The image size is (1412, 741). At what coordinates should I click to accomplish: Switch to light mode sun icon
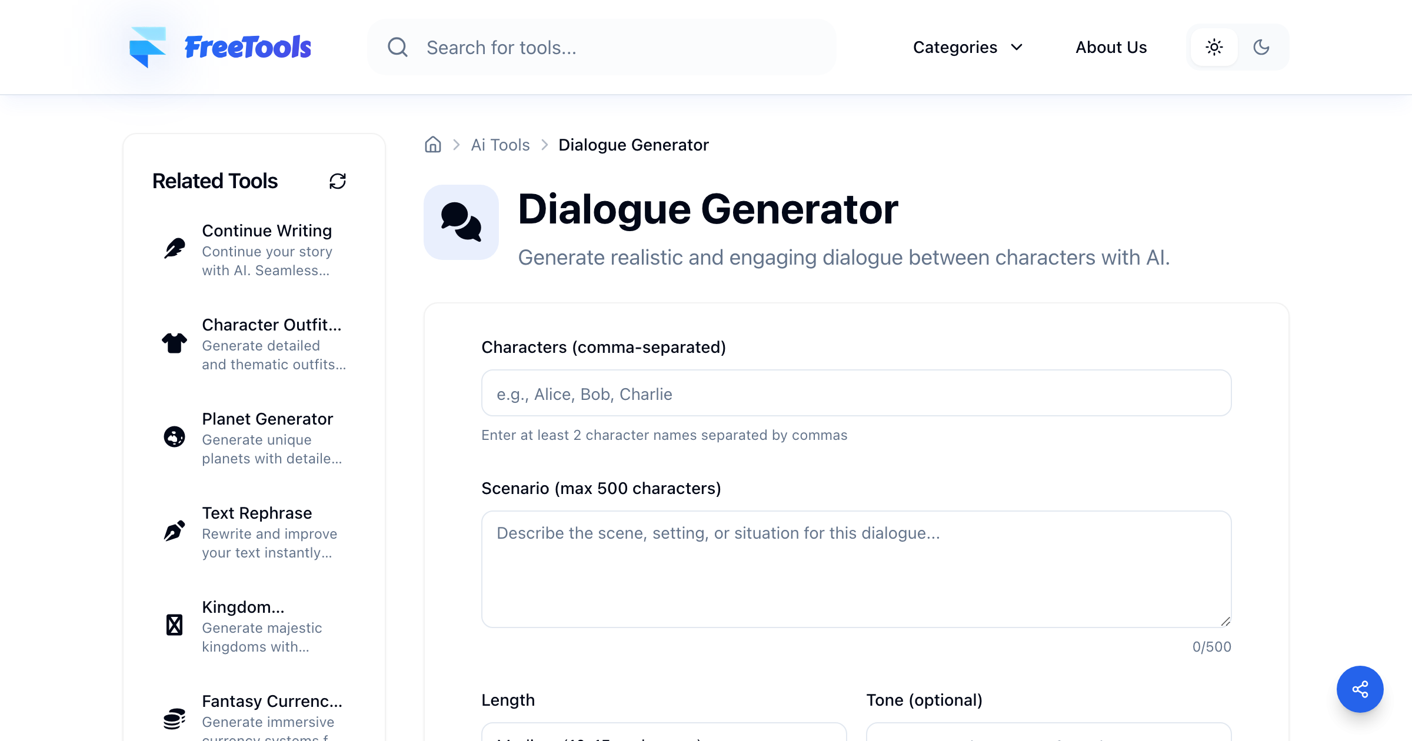pos(1214,47)
